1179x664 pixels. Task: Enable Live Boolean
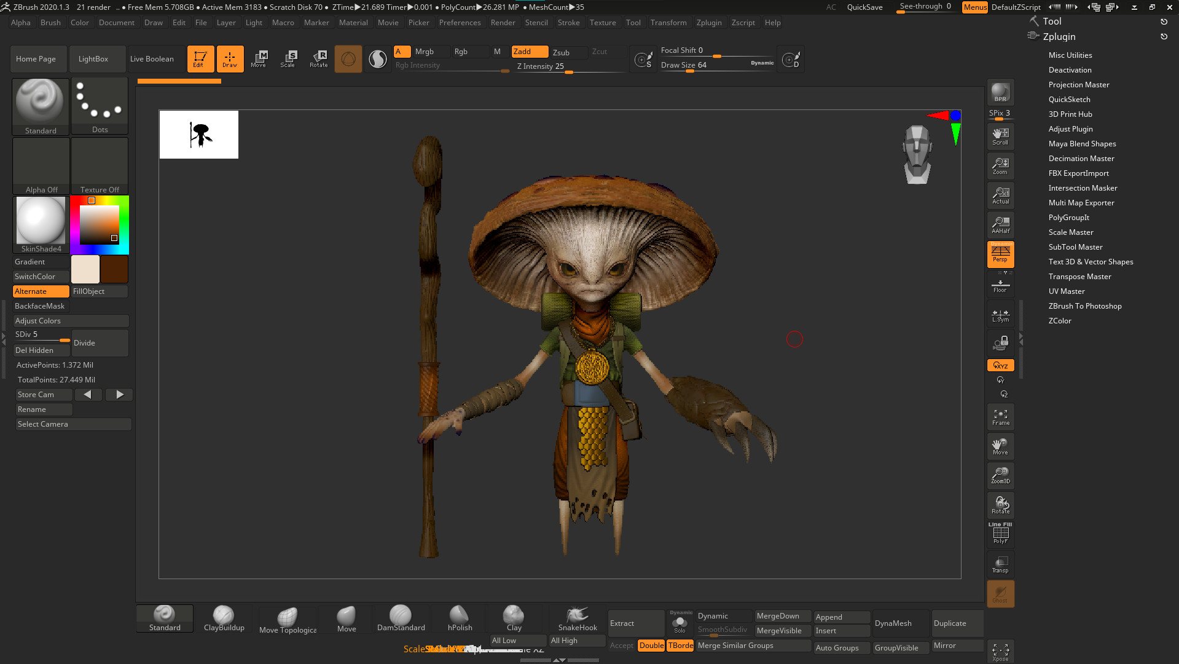click(152, 58)
